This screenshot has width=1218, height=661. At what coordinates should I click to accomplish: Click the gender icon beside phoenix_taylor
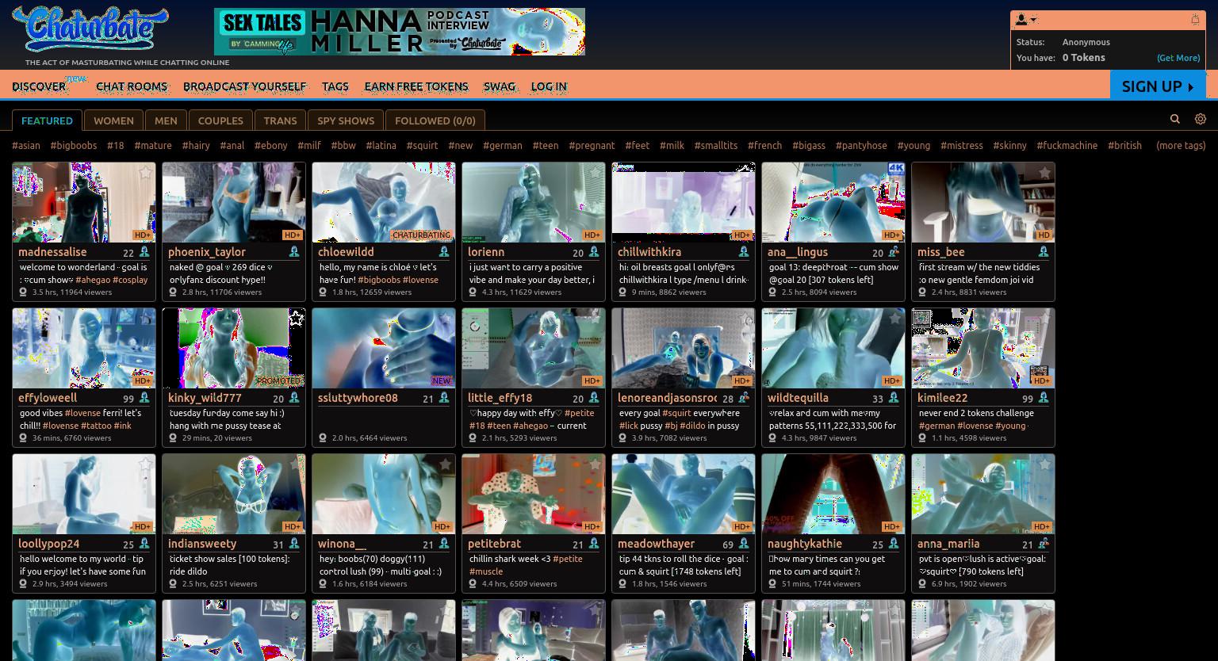[x=294, y=252]
